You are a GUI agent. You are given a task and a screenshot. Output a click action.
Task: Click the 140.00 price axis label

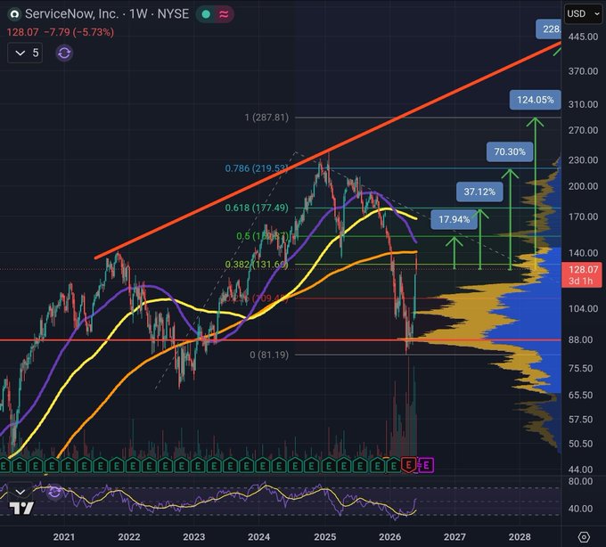point(583,253)
